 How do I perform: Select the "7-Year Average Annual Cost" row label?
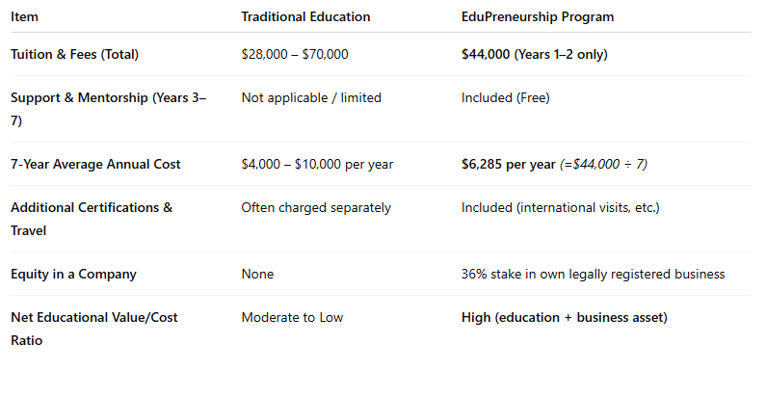95,164
